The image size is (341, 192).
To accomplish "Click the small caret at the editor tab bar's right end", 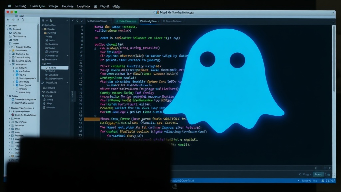I will (333, 22).
